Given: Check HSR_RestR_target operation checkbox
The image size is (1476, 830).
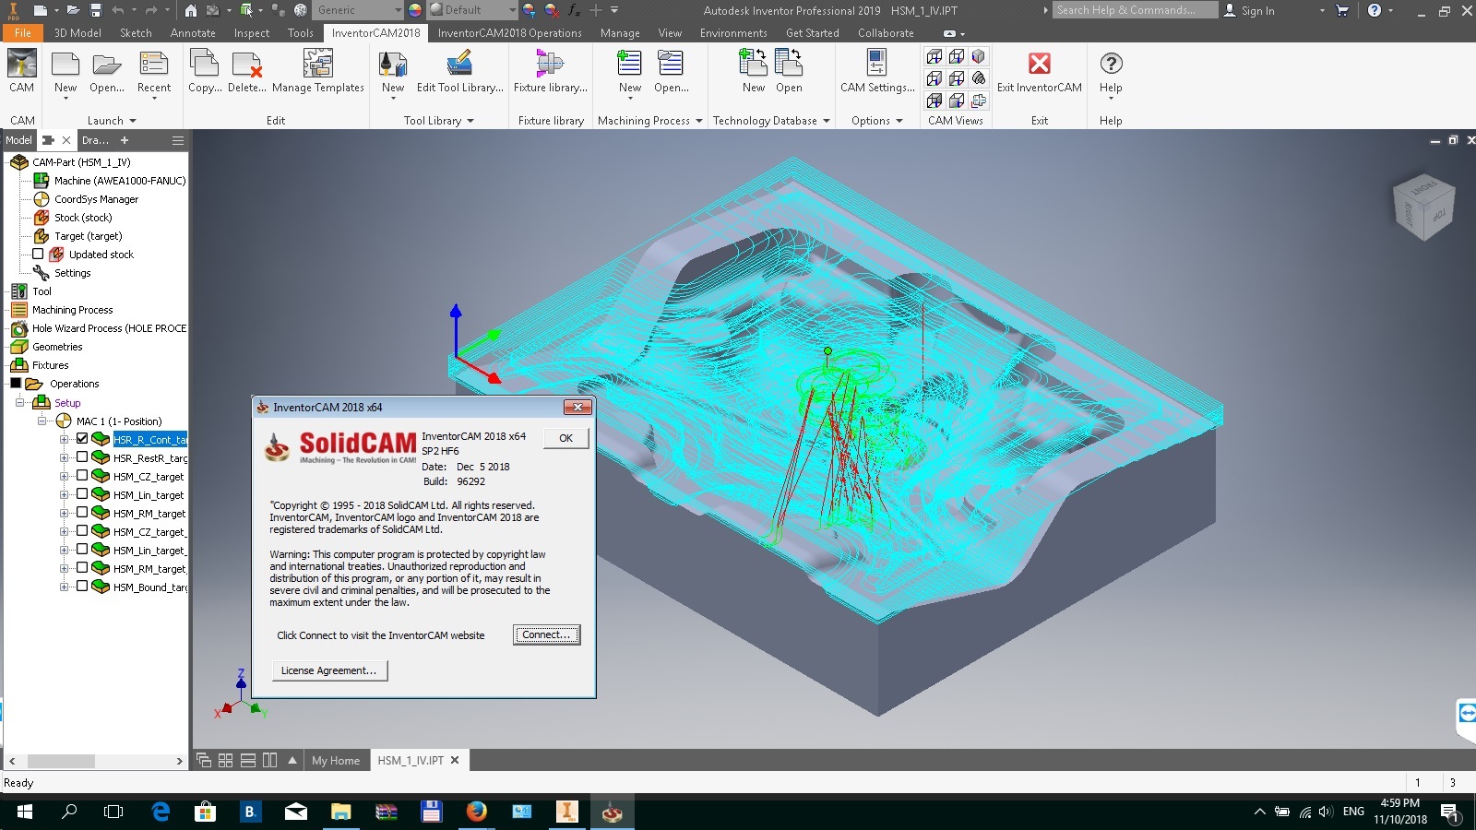Looking at the screenshot, I should tap(82, 456).
